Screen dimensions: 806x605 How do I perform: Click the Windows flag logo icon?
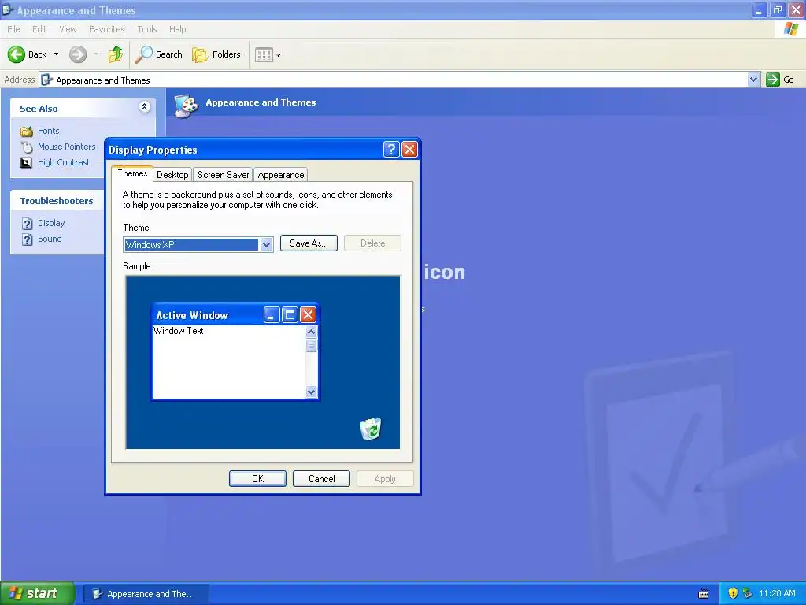pos(791,29)
